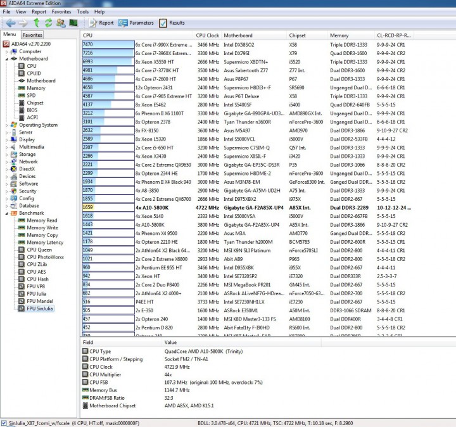Expand the Network tree node
The image size is (456, 427).
pos(7,162)
